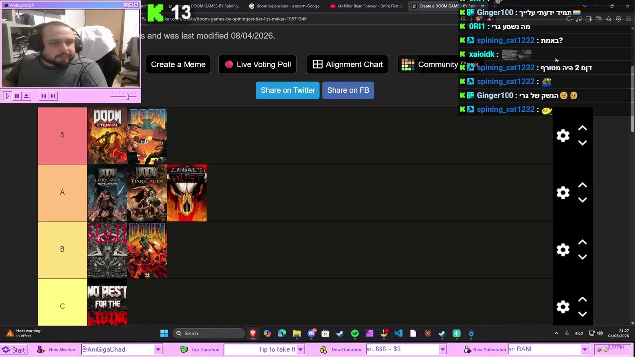Open Brave browser from the taskbar
This screenshot has width=635, height=357.
(253, 333)
